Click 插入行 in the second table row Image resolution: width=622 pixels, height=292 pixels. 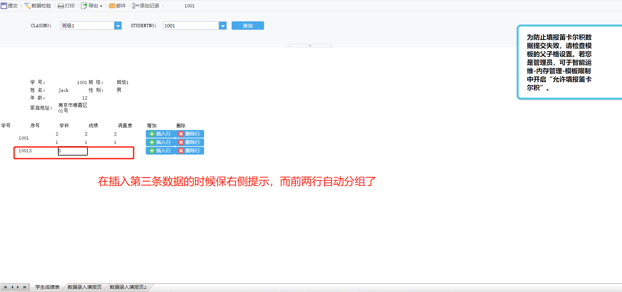pyautogui.click(x=160, y=142)
